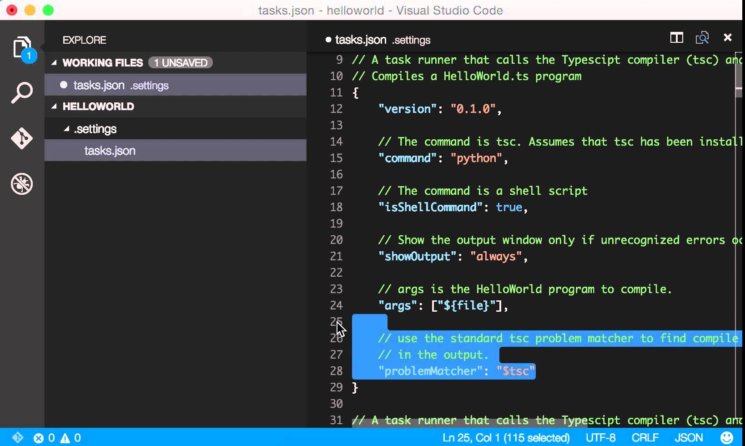
Task: Click the "version" key on line 12
Action: click(x=408, y=109)
